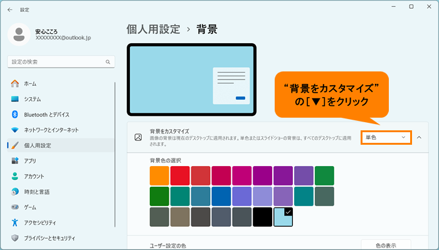This screenshot has height=250, width=439.
Task: Select the light blue checked swatch
Action: (283, 217)
